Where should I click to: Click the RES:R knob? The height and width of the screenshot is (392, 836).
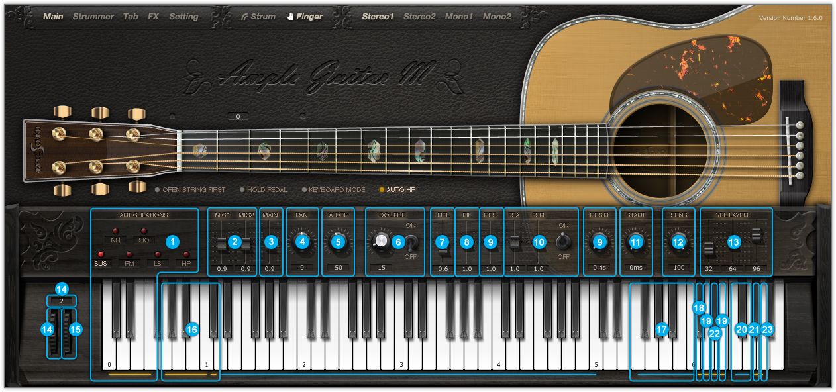pos(600,242)
